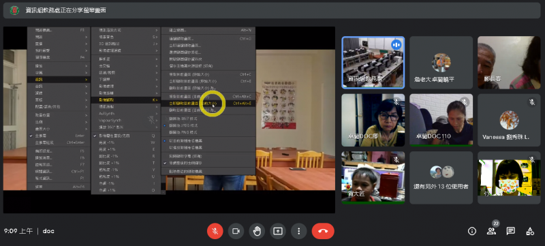Expand the 360° video playback submenu

(126, 127)
